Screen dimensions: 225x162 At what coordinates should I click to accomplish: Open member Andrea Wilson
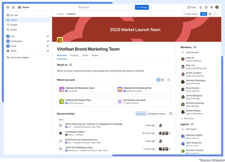tap(191, 112)
